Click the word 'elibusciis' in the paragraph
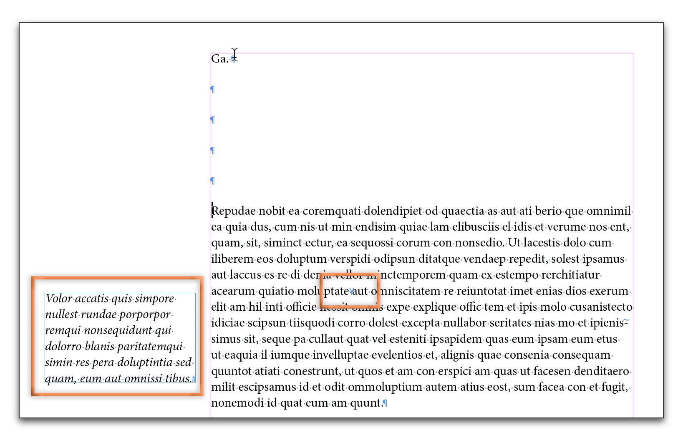 (x=476, y=227)
